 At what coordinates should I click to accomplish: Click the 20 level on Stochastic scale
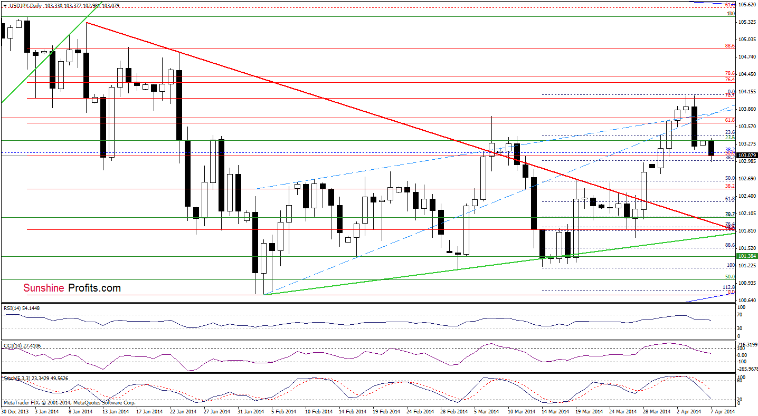[x=741, y=399]
